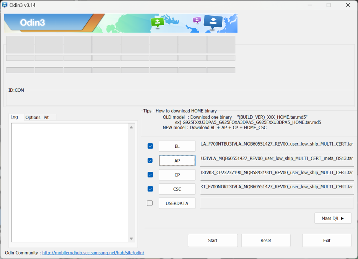358x259 pixels.
Task: Visit the Odin Community link
Action: pyautogui.click(x=93, y=253)
